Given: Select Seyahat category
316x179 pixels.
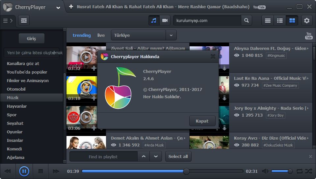Looking at the screenshot, I should point(15,123).
